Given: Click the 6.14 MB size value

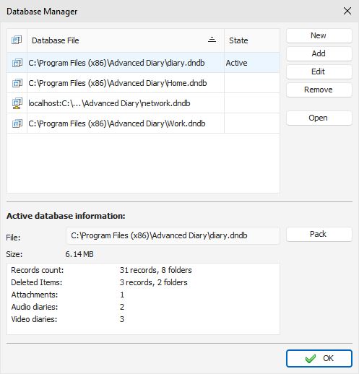Looking at the screenshot, I should tap(79, 254).
